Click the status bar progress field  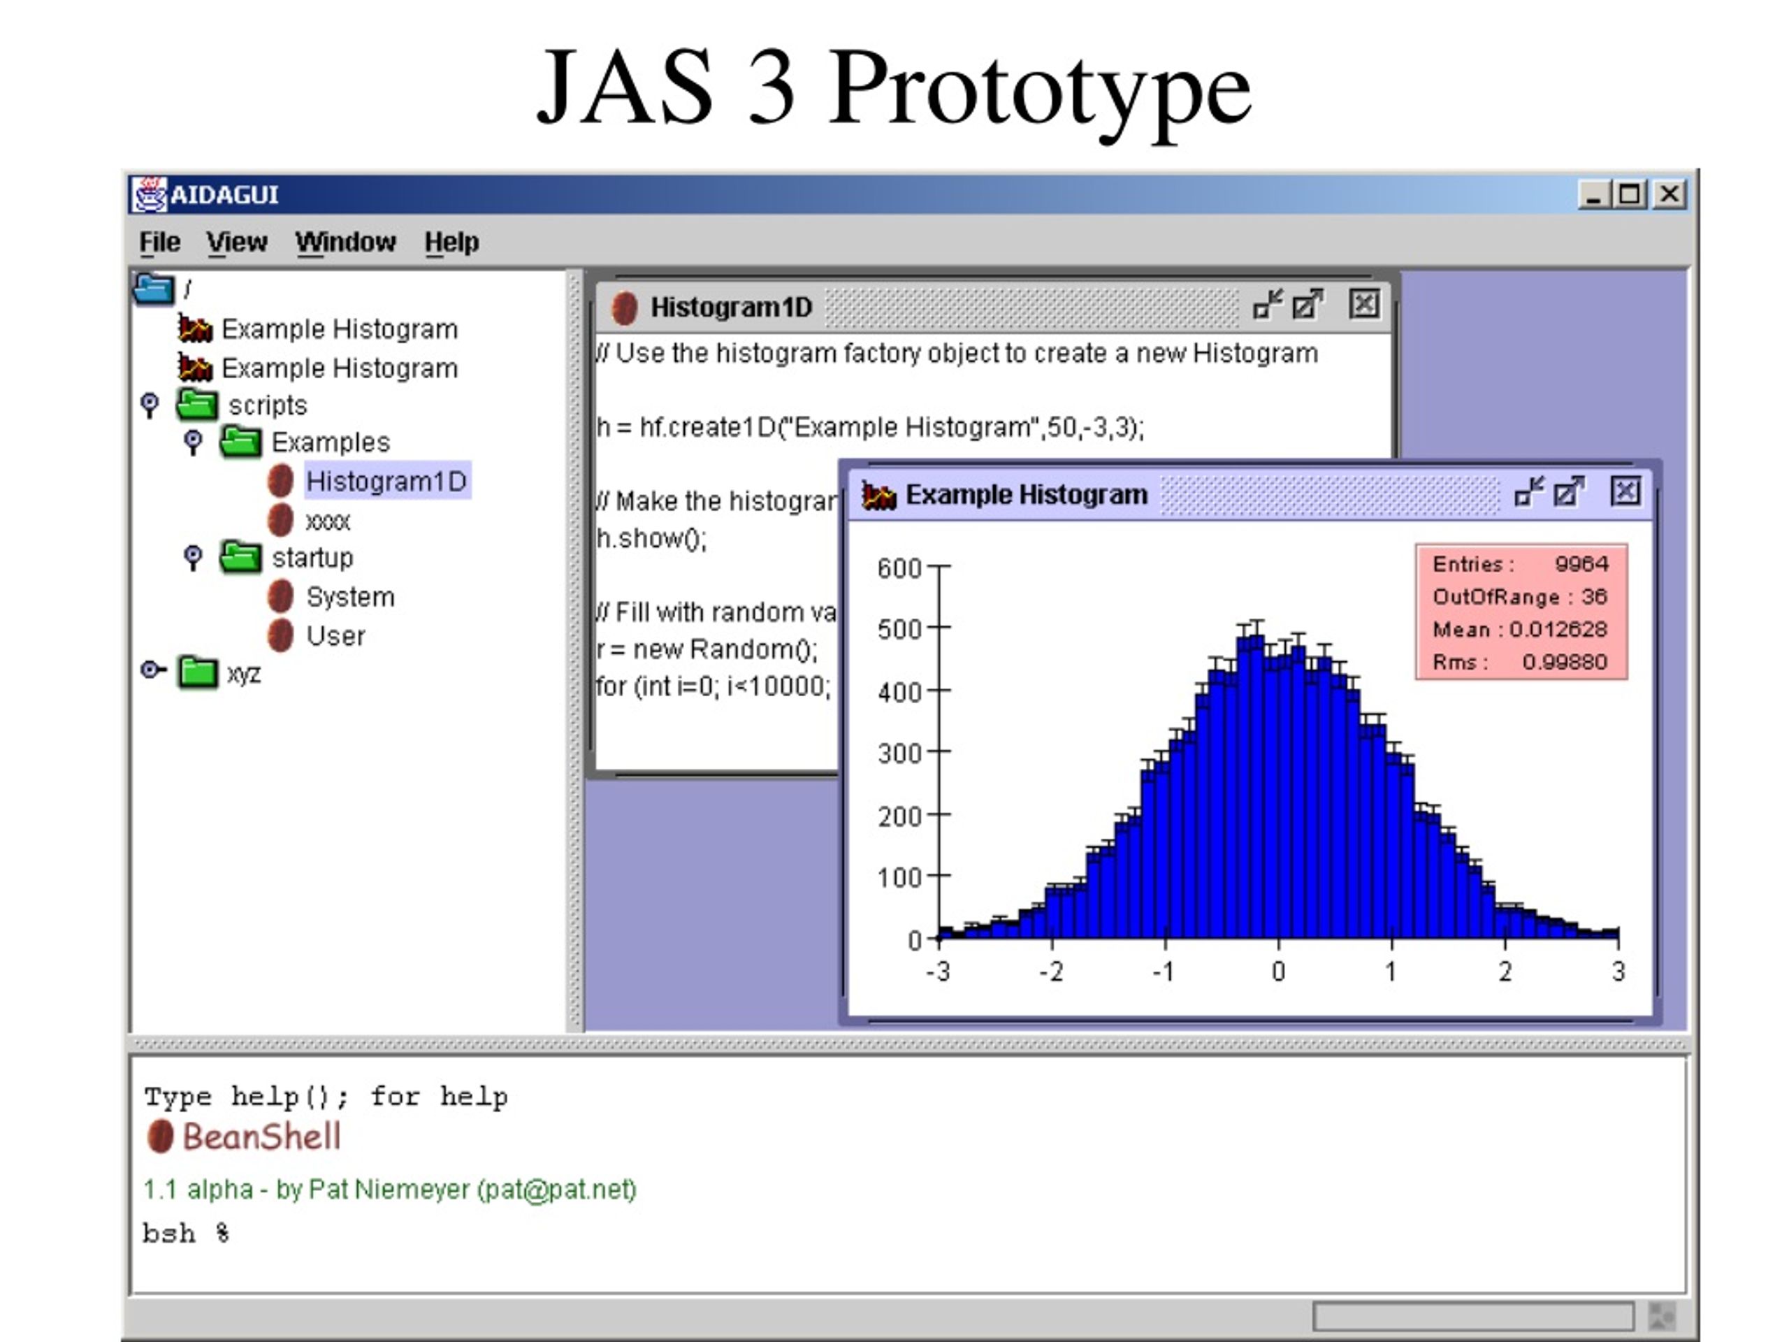point(1472,1315)
